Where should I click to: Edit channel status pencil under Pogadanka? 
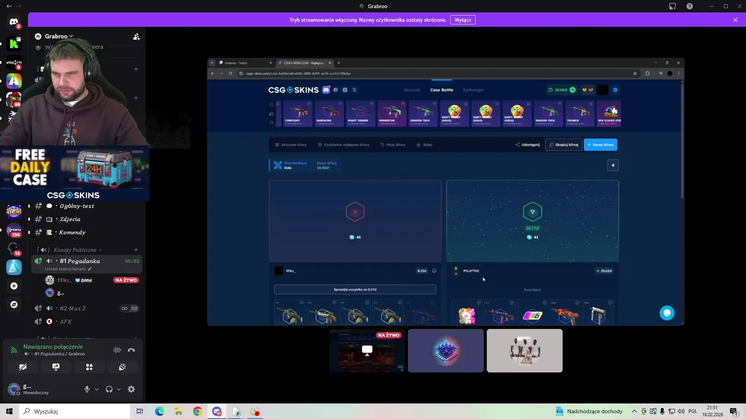click(90, 269)
